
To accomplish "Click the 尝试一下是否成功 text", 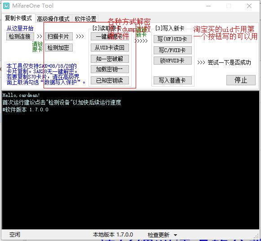I will tap(229, 62).
